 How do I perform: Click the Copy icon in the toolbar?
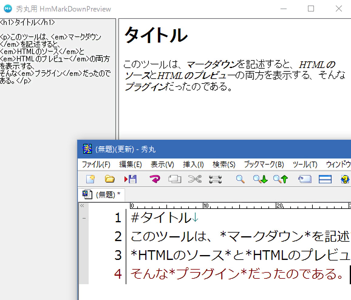tap(175, 179)
